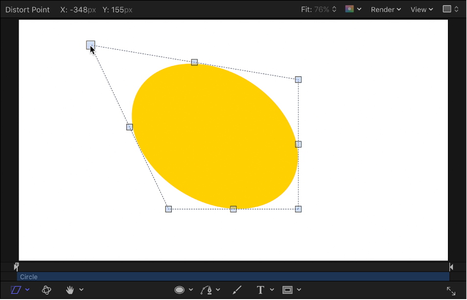Expand the transform tools flyout chevron
Viewport: 467px width, 300px height.
[x=27, y=289]
